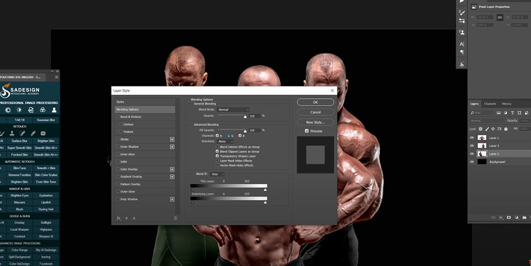Select the Styles entry in Layer Style
The width and height of the screenshot is (531, 266).
coord(145,102)
